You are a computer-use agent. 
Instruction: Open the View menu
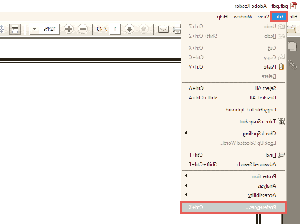pyautogui.click(x=264, y=17)
